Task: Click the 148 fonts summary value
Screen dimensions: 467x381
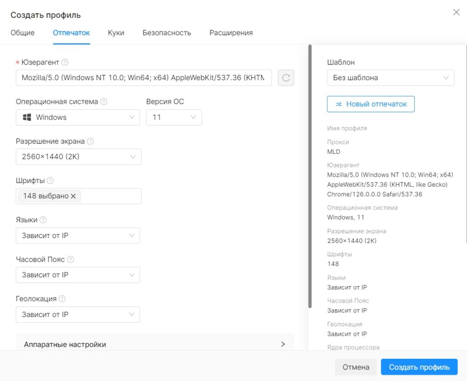Action: tap(333, 264)
